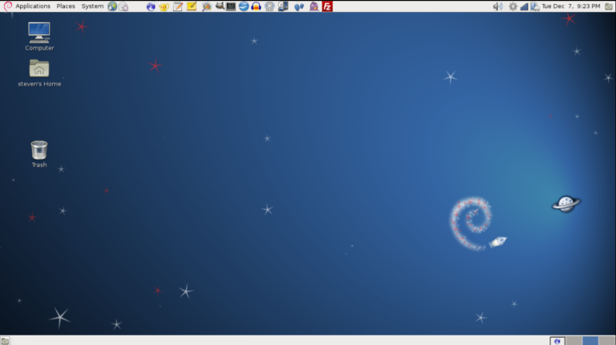Launch the OpenOffice seagull icon
616x345 pixels.
pos(244,6)
